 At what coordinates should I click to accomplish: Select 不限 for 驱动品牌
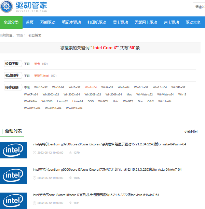click(27, 76)
